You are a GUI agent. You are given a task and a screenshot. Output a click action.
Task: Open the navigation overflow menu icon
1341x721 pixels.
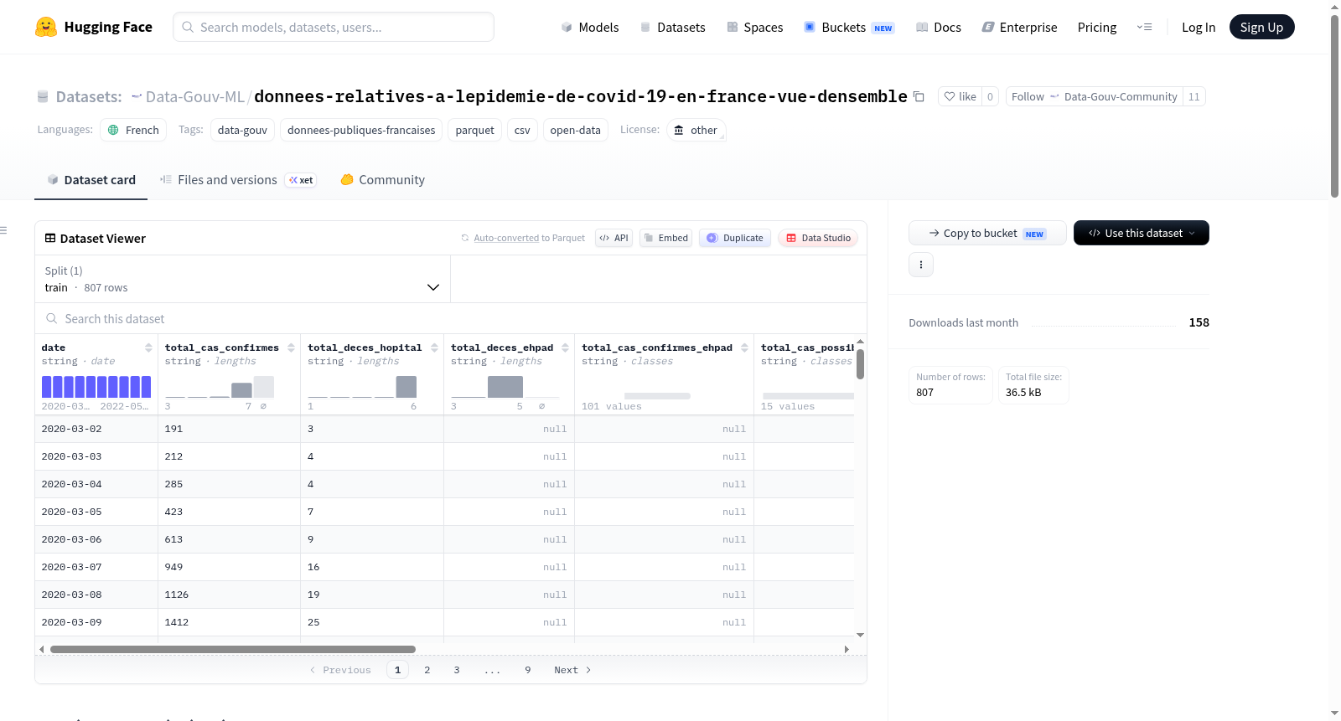pyautogui.click(x=1144, y=27)
